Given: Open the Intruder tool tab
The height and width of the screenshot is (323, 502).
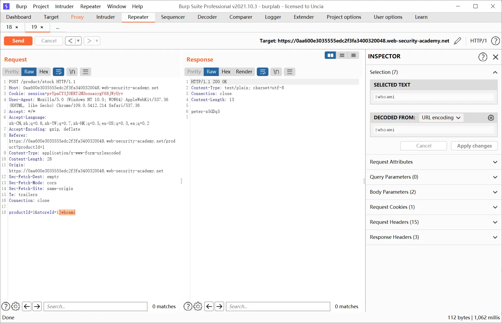Looking at the screenshot, I should pos(106,17).
